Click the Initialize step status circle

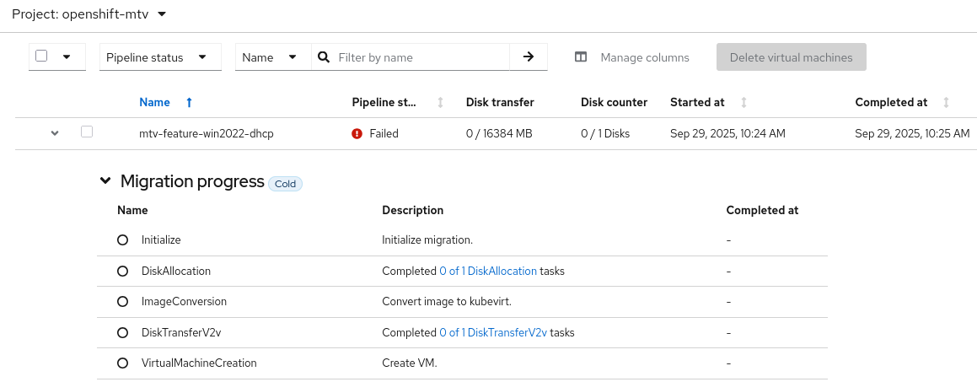coord(123,240)
